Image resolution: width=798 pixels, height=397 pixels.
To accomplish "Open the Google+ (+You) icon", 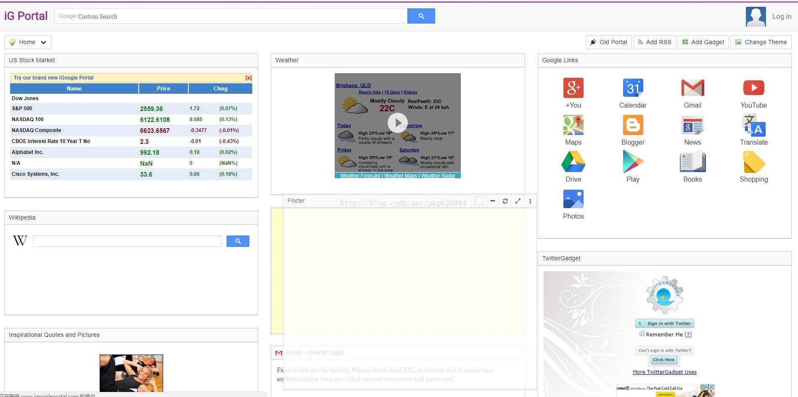I will tap(573, 88).
